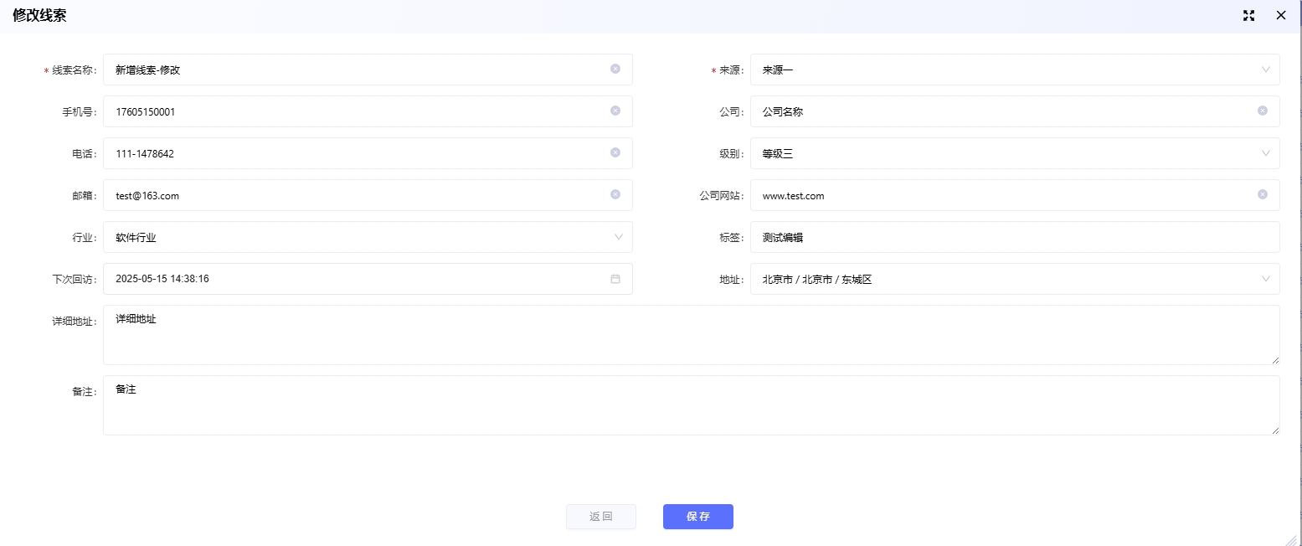
Task: Click the 下次回访 date-time input
Action: [352, 279]
